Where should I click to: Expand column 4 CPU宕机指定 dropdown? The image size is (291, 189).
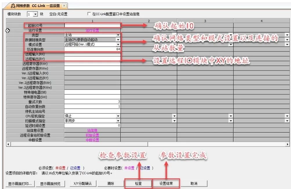click(287, 116)
